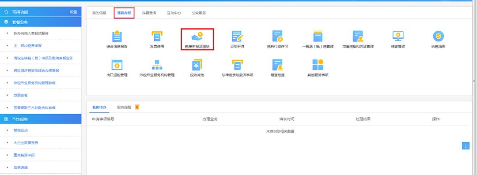Open the 增值税抵扣凭证管理 icon
477x175 pixels.
click(358, 37)
